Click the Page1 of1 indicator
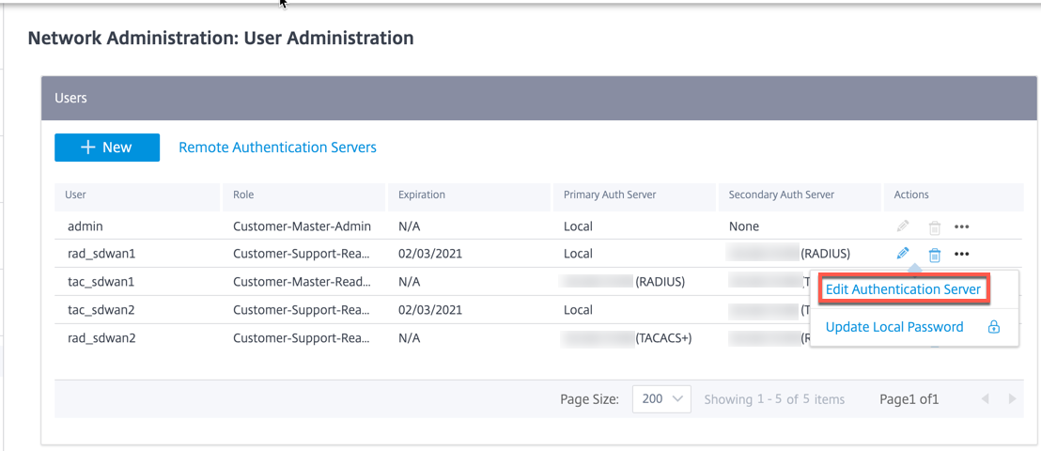 click(909, 399)
